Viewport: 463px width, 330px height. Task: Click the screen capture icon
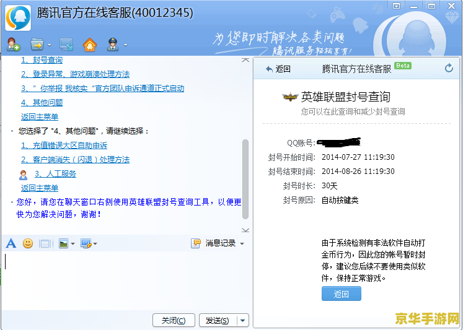pyautogui.click(x=86, y=243)
